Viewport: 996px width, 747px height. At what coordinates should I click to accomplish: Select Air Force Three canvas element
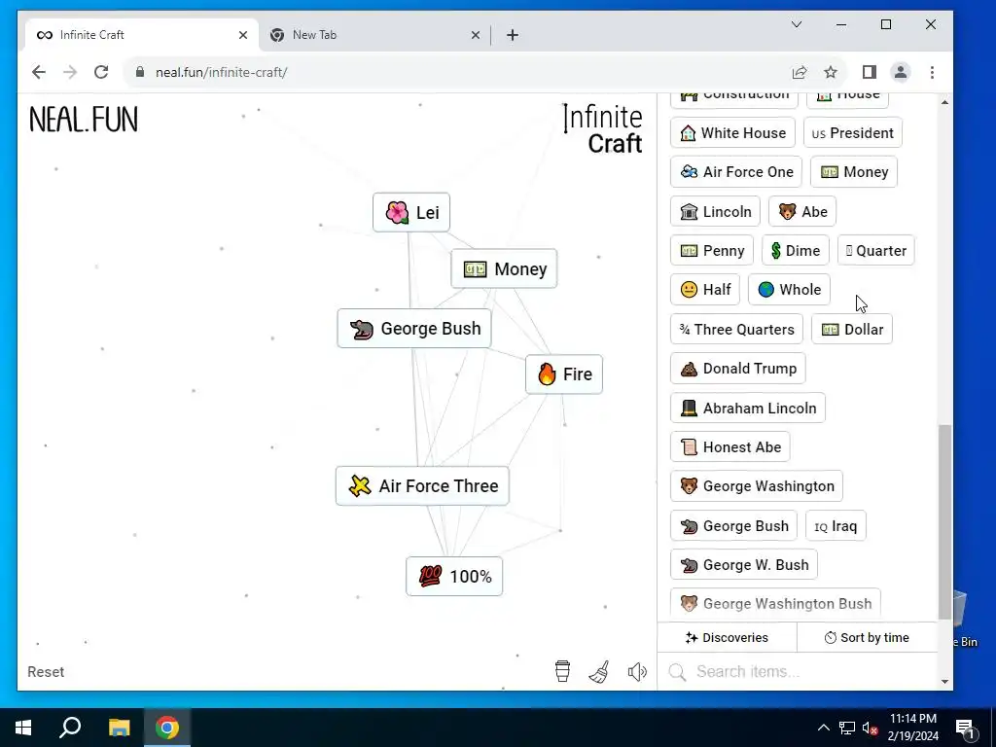[422, 486]
